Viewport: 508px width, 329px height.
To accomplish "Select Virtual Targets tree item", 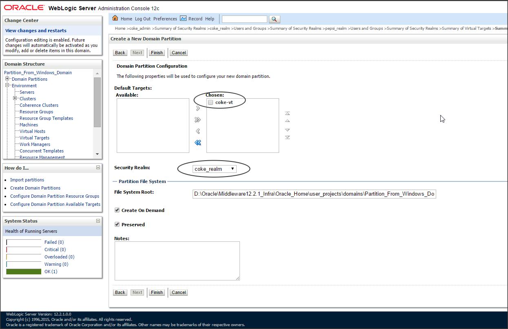I will click(x=34, y=138).
